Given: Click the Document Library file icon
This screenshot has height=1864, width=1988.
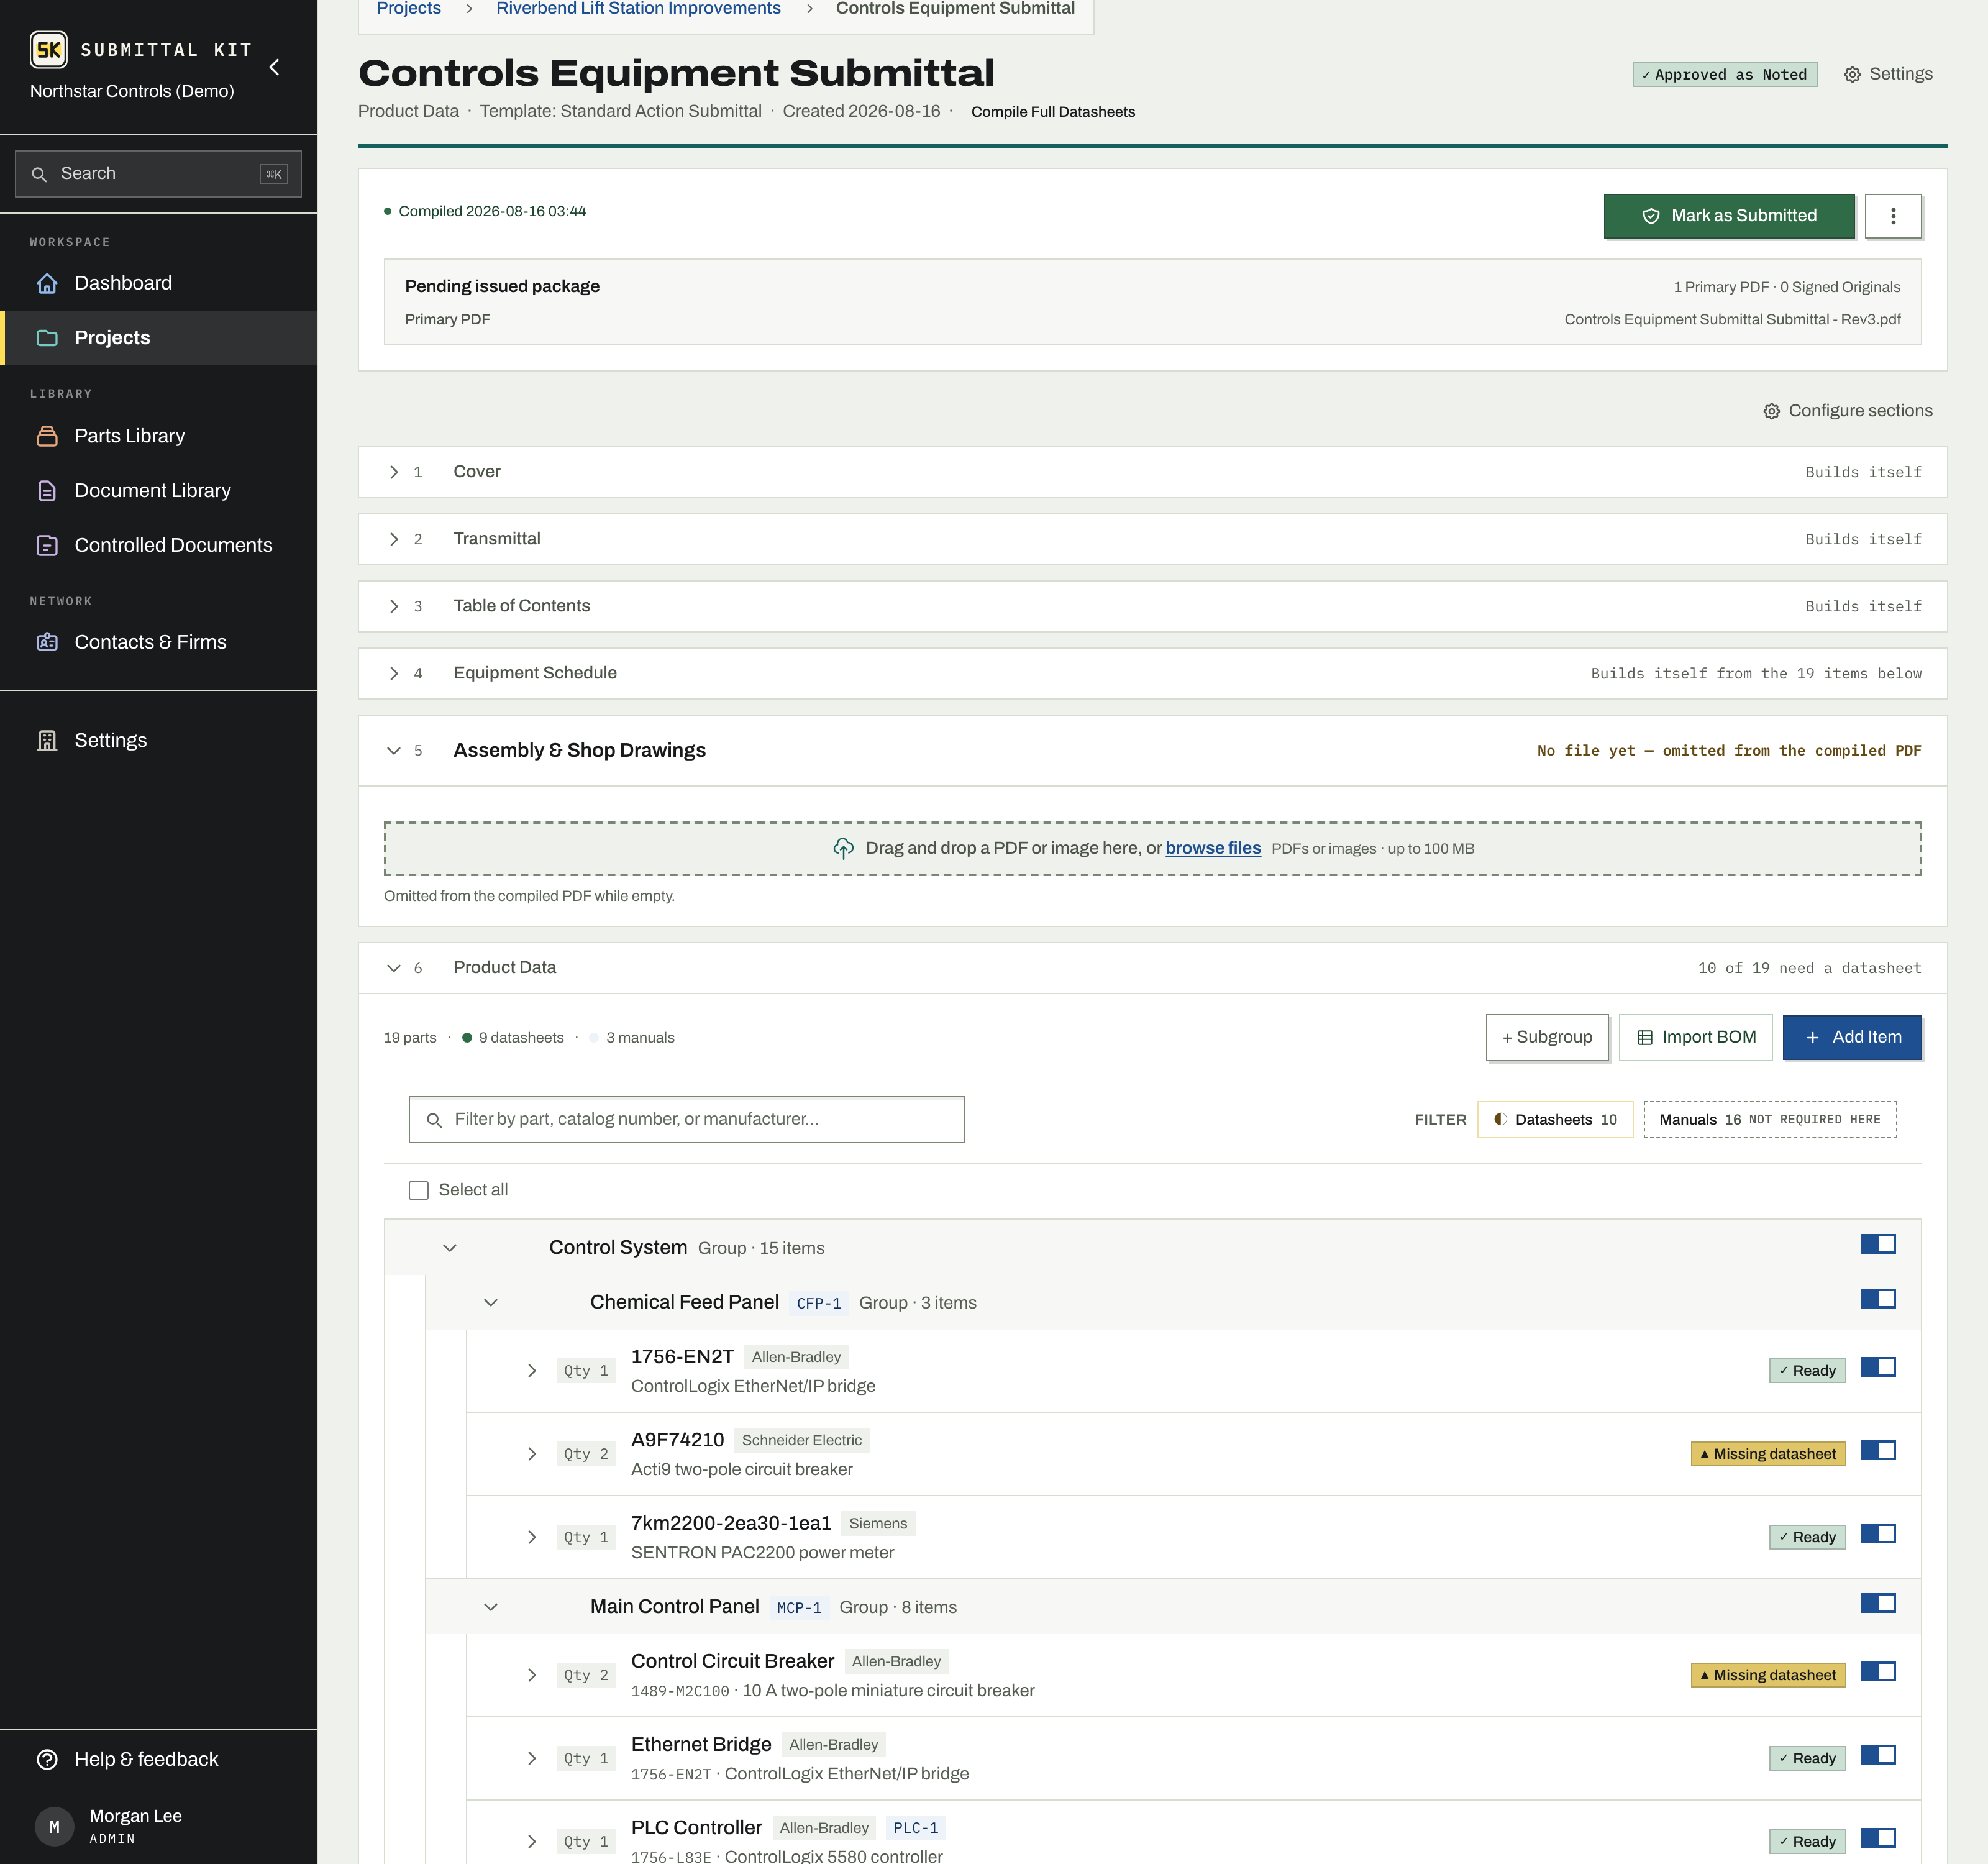Looking at the screenshot, I should tap(47, 491).
